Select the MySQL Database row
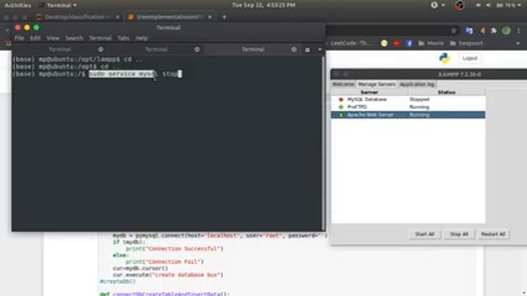This screenshot has height=296, width=527. 408,99
